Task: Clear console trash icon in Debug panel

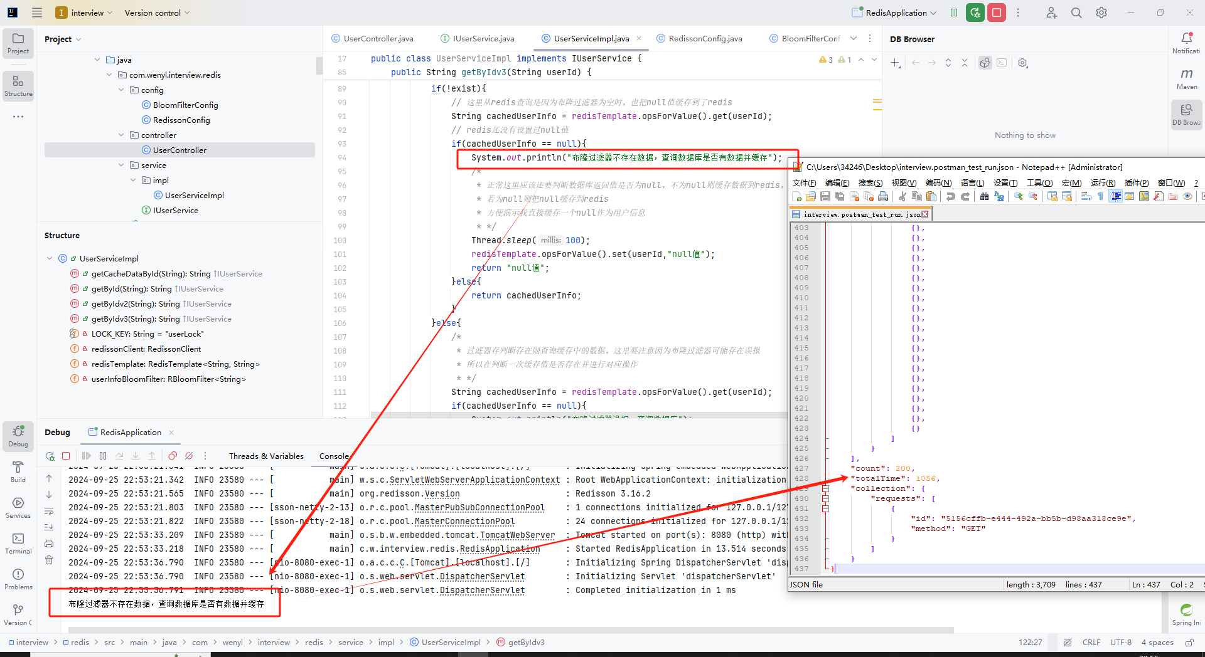Action: 49,560
